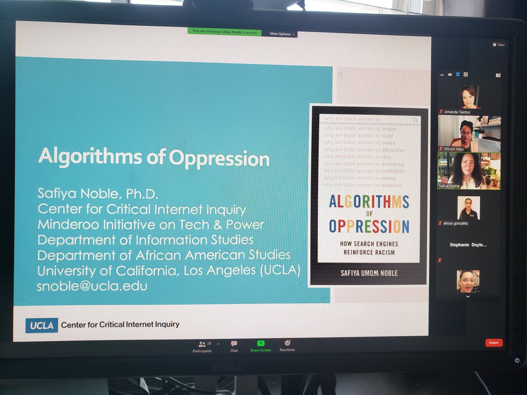Image resolution: width=527 pixels, height=395 pixels.
Task: Click the muted mic icon on Stephanie Doyle's tile
Action: [440, 260]
